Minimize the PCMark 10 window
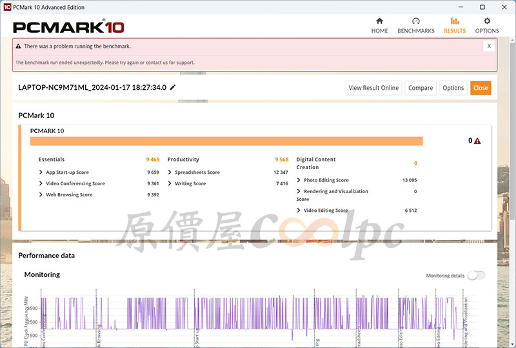 click(x=461, y=7)
